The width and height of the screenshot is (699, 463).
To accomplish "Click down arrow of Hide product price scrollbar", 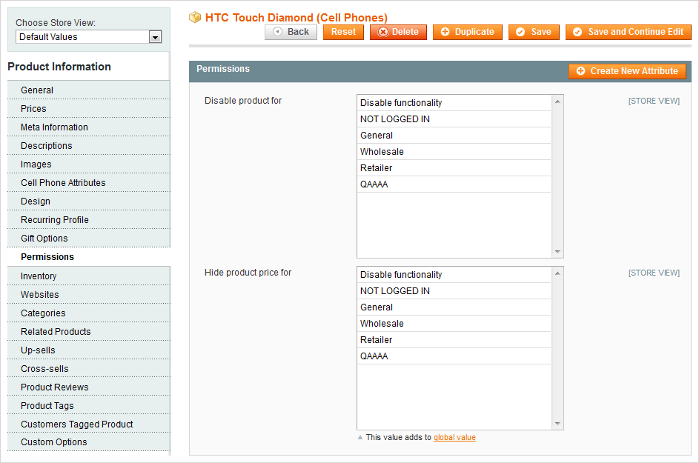I will coord(557,424).
